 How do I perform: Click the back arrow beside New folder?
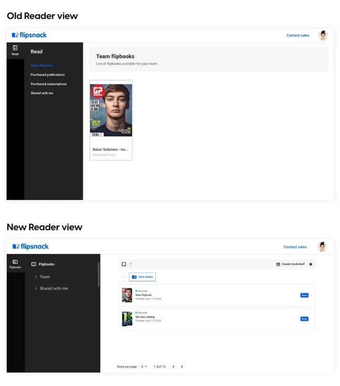pos(123,277)
